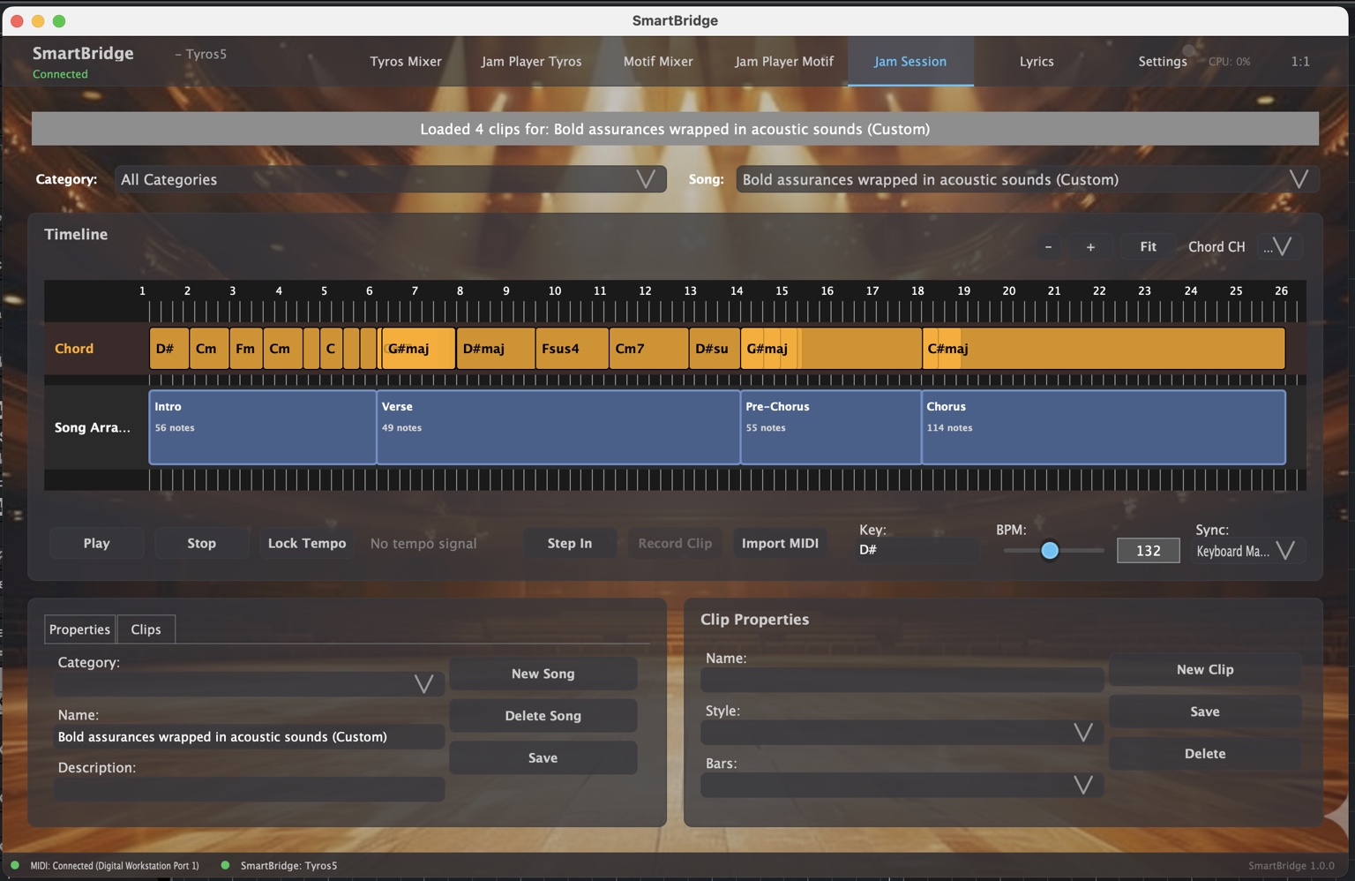Select the Chorus clip in the arrangement track

click(x=1102, y=427)
